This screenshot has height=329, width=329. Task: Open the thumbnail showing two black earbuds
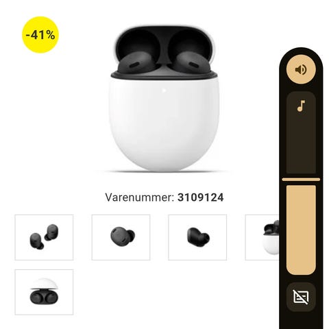(44, 237)
